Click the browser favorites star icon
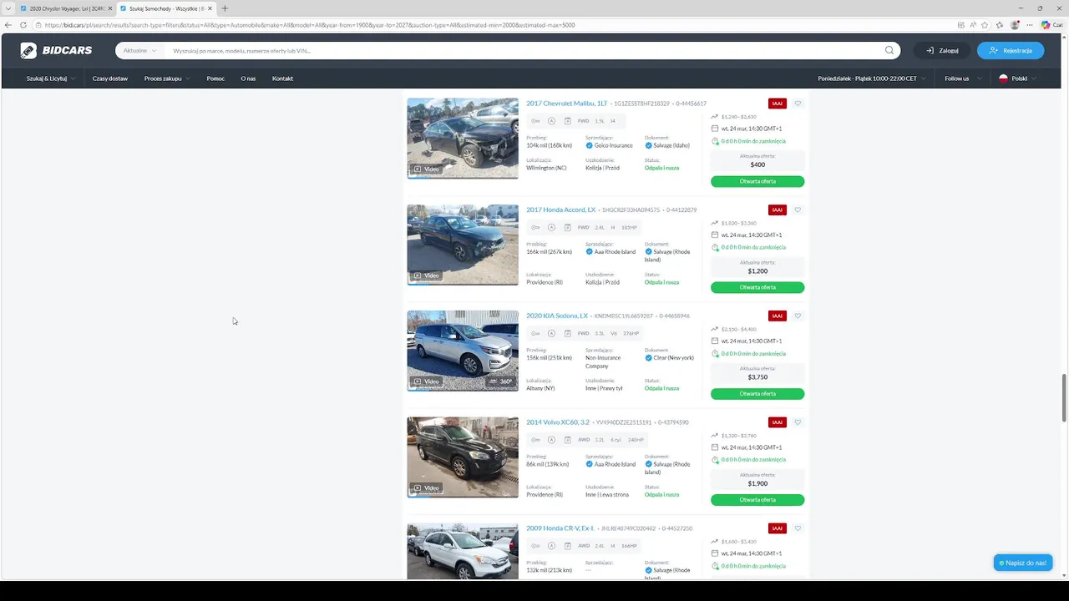This screenshot has width=1069, height=601. point(985,25)
